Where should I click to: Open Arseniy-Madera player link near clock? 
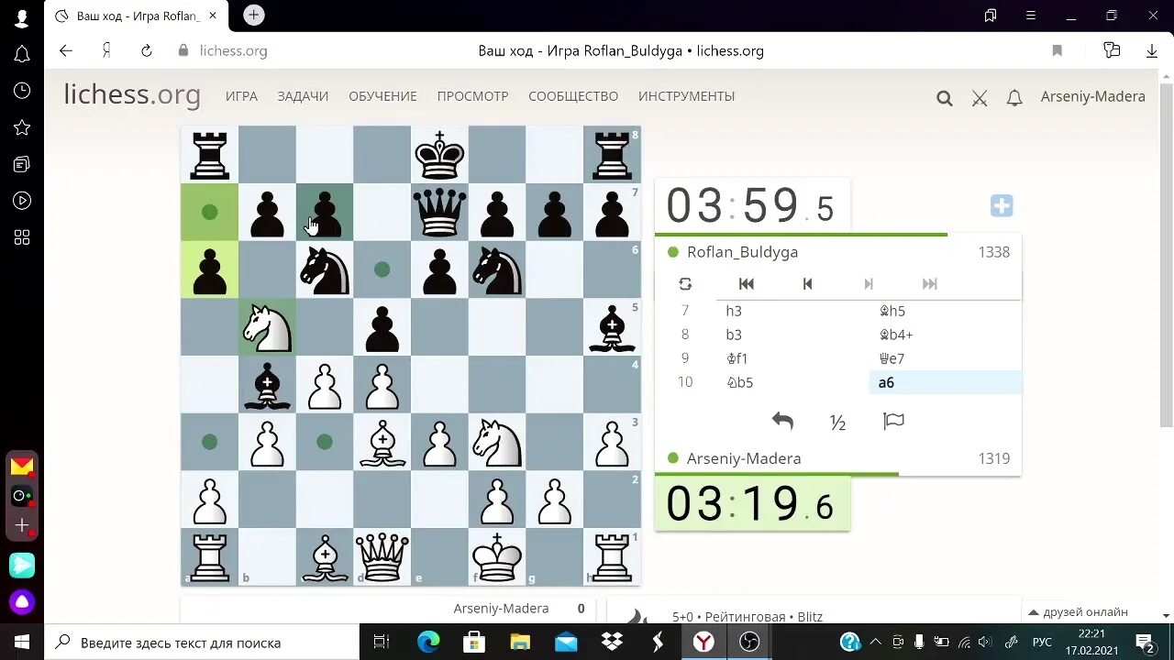744,458
